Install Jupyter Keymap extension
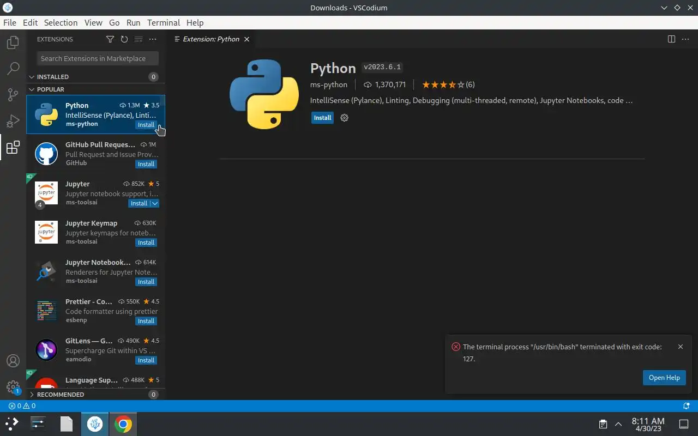Viewport: 698px width, 436px height. coord(146,243)
